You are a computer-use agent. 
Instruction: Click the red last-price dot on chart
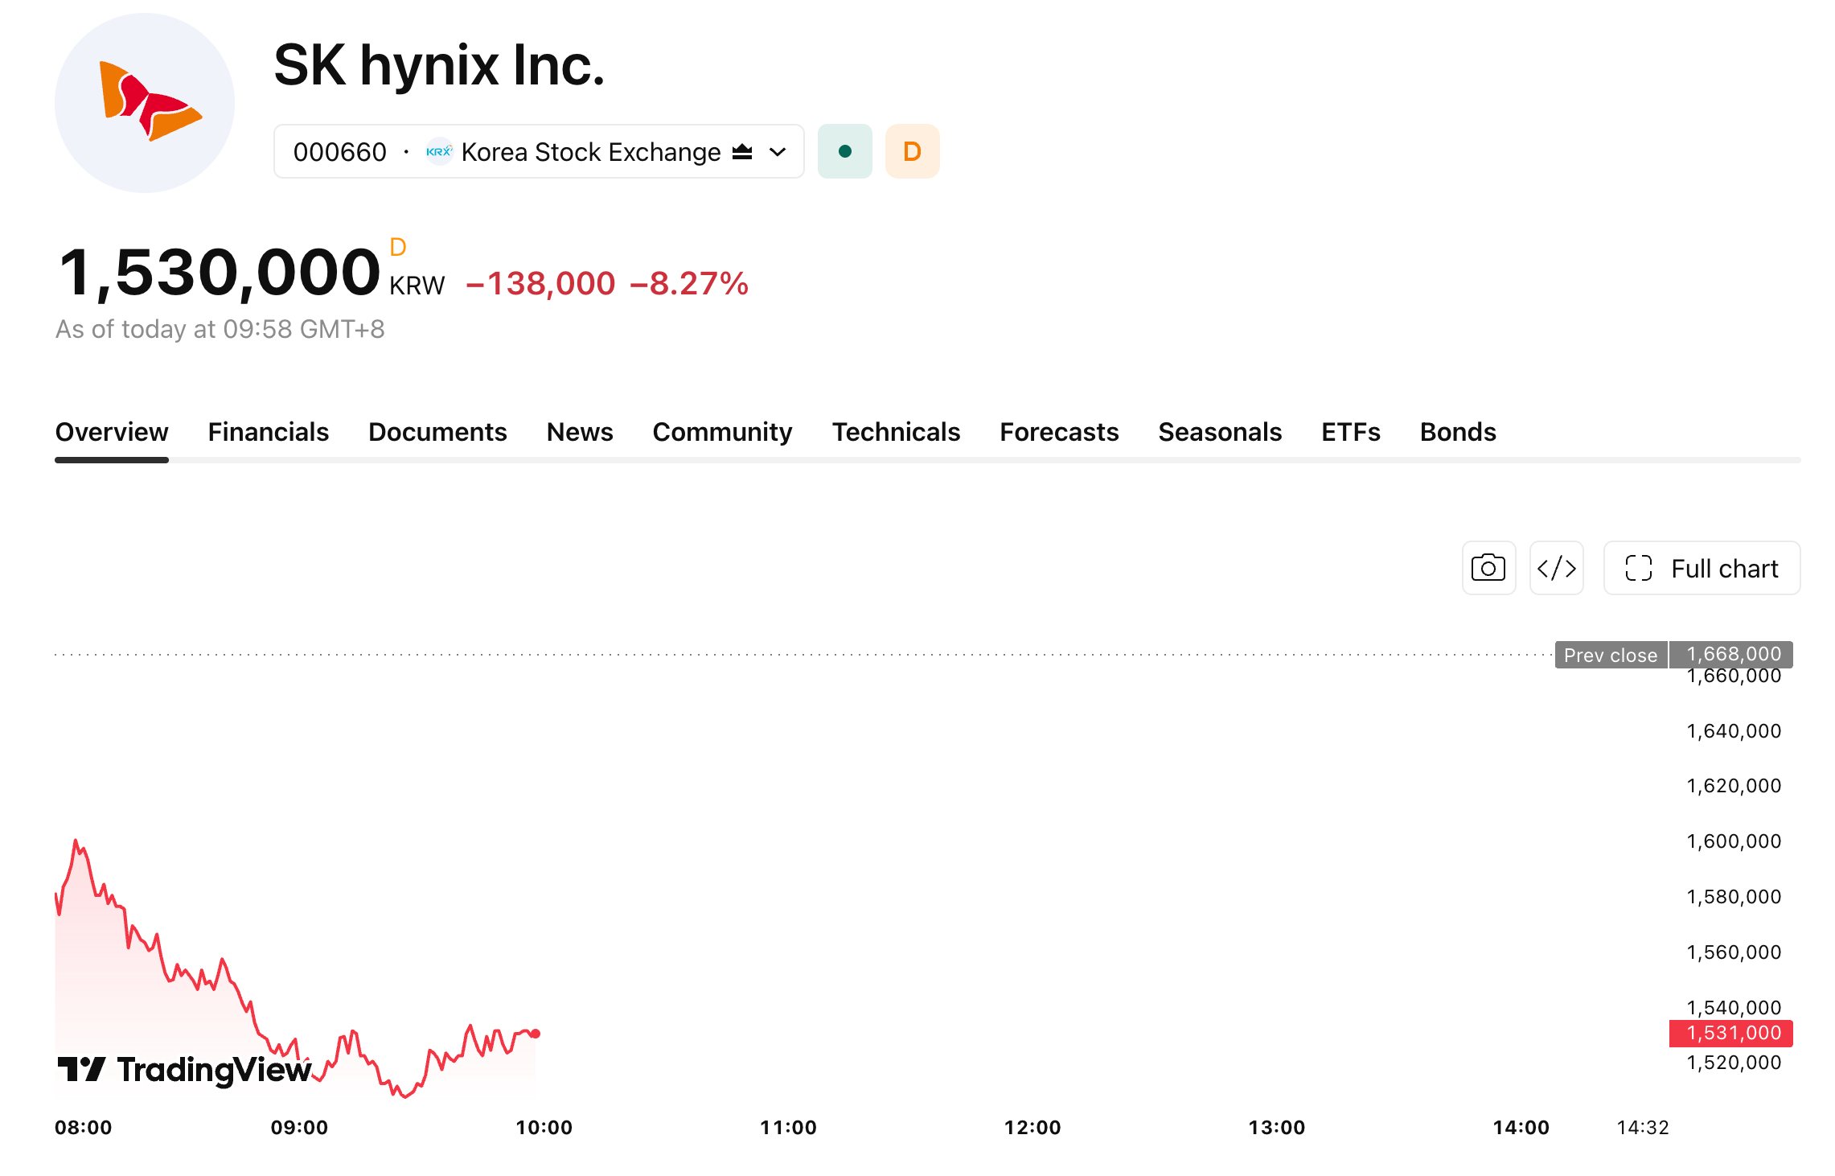536,1034
